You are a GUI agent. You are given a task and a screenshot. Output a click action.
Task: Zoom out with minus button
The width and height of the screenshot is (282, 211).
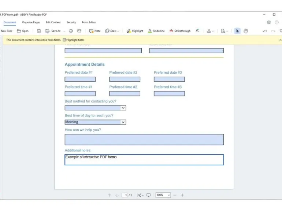[175, 195]
